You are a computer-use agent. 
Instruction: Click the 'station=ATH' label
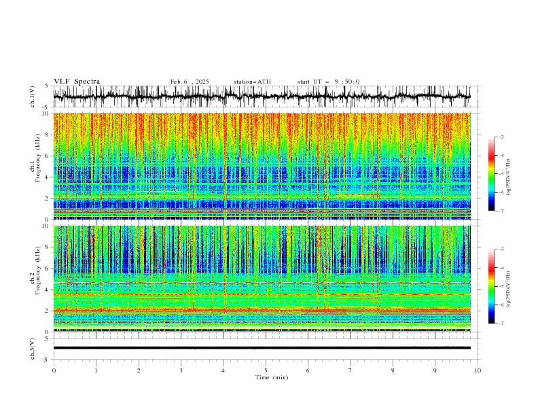252,82
